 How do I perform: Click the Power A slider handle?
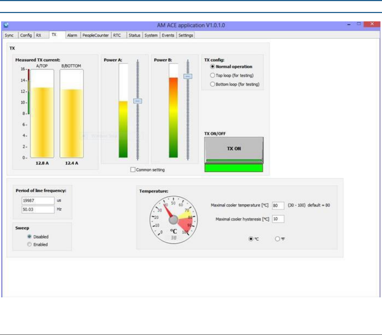click(x=137, y=101)
